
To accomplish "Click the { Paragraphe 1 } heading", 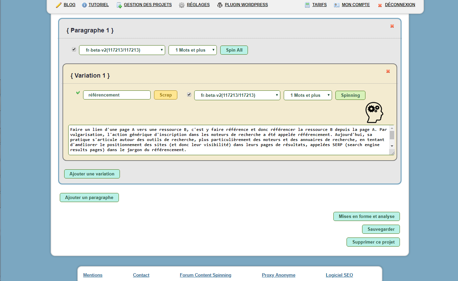I will (90, 30).
